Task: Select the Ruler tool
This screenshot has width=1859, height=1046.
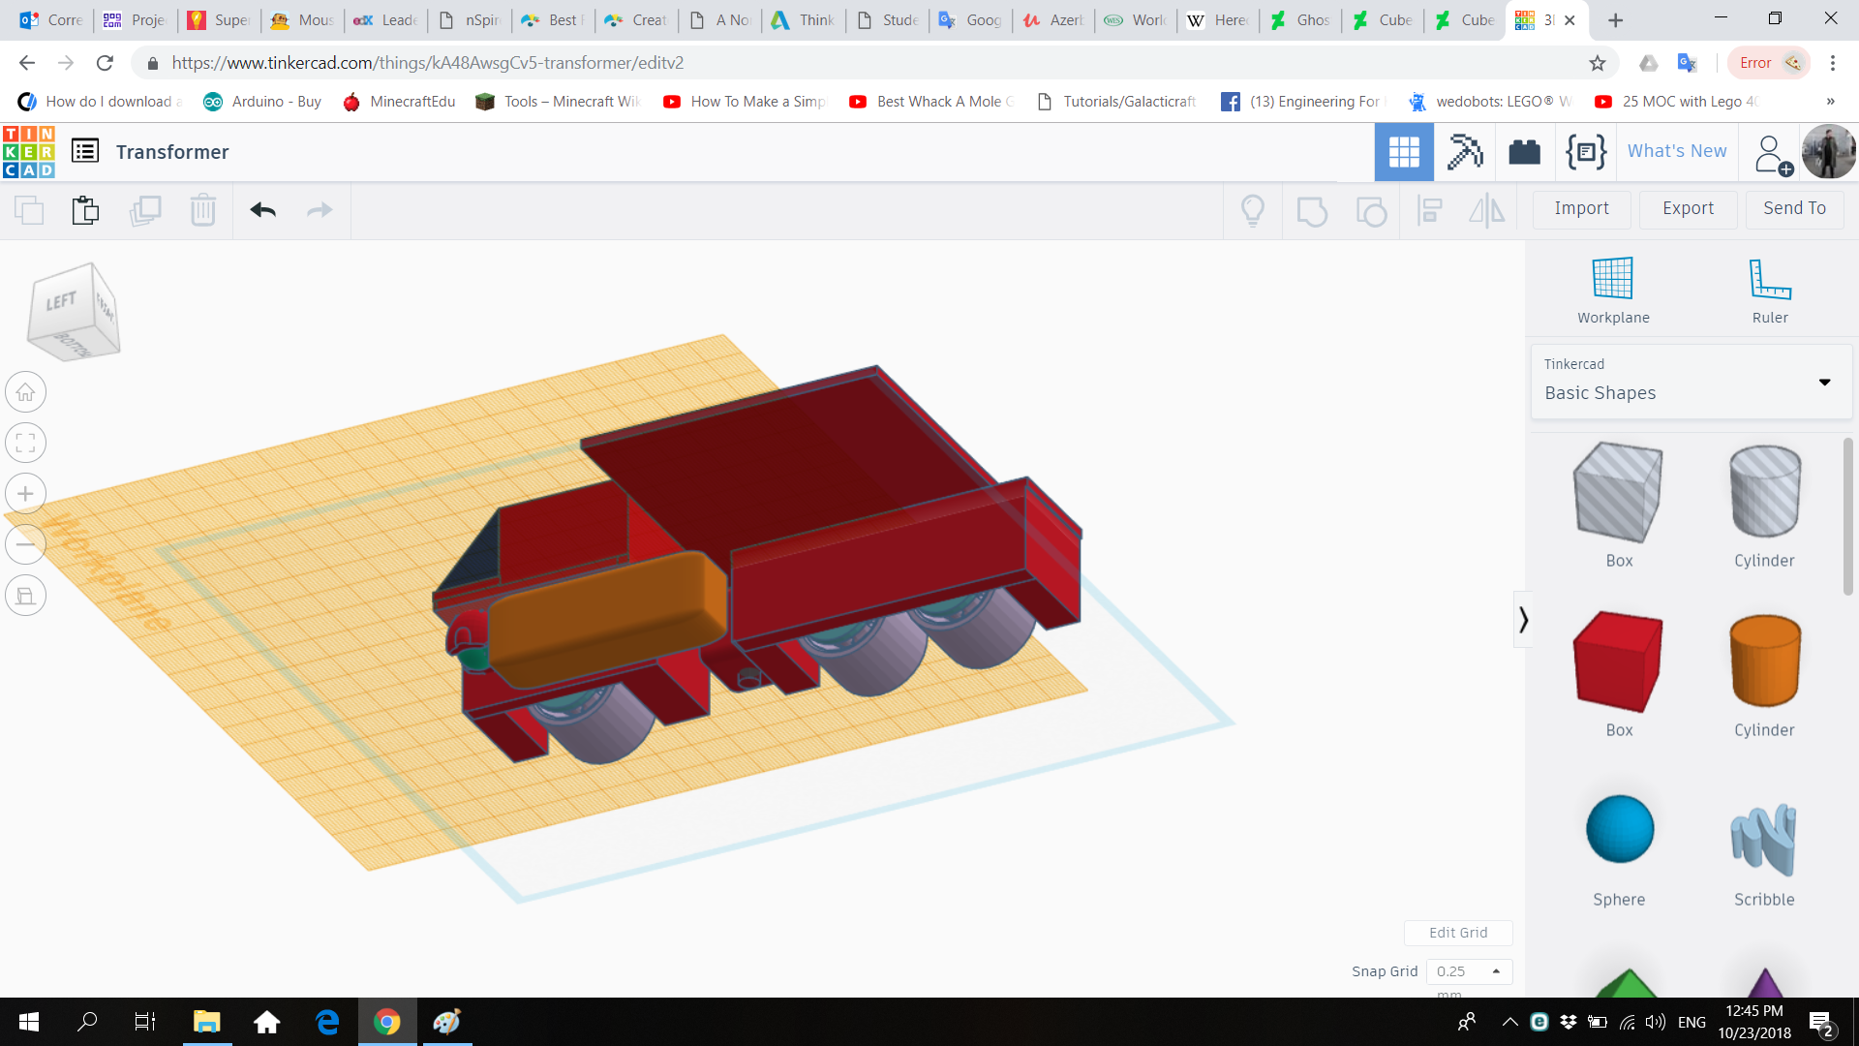Action: 1769,280
